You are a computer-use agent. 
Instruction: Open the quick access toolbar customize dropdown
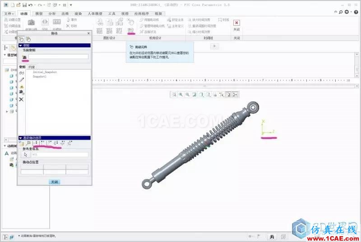coord(71,5)
